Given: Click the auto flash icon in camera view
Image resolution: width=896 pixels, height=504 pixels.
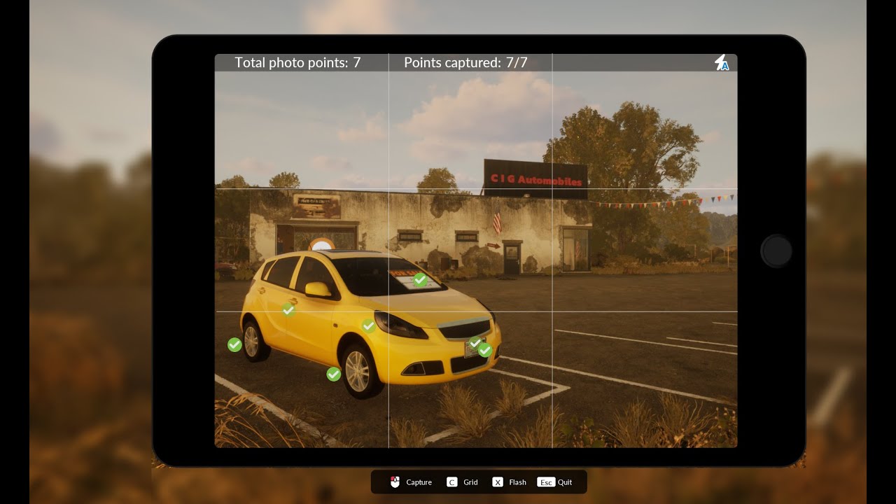Looking at the screenshot, I should (x=721, y=63).
